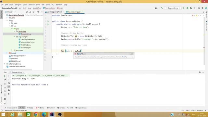Image resolution: width=208 pixels, height=117 pixels.
Task: Click JetBrains toolbox arrow icon at toolbar end
Action: tap(206, 8)
